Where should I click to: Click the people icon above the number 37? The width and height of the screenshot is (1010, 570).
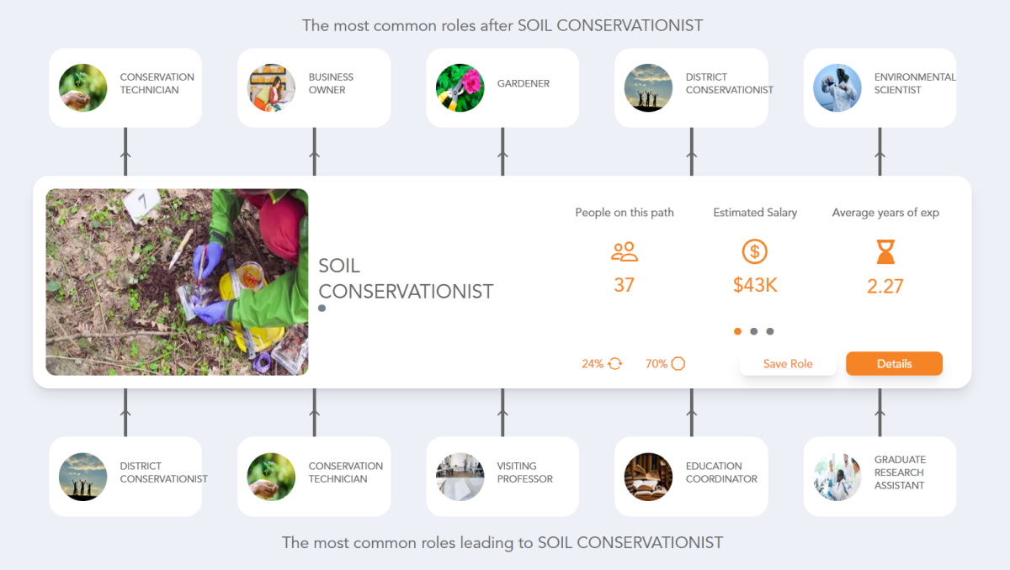coord(624,251)
